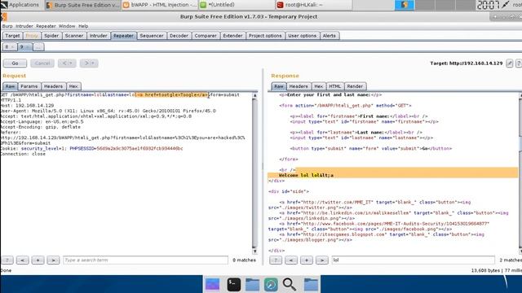Click the highlighted 'Welcome lol lol&lt;a' response line
The width and height of the screenshot is (522, 293).
point(393,175)
